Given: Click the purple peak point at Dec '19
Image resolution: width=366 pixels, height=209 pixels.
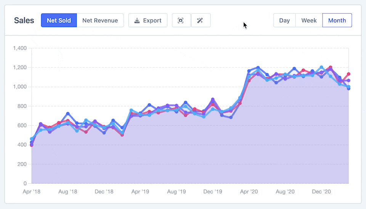Looking at the screenshot, I should (213, 99).
